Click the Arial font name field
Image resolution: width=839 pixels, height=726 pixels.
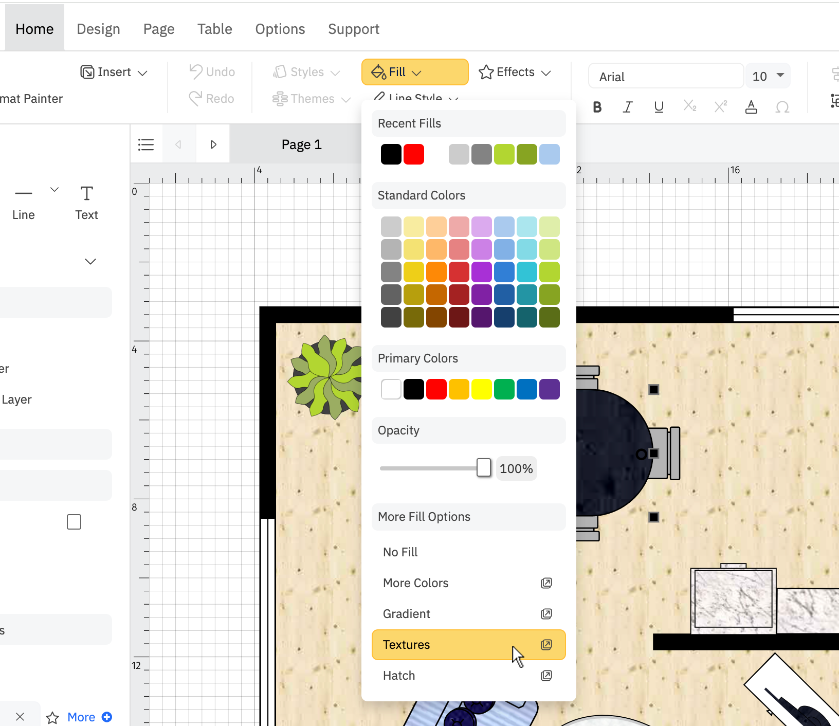pyautogui.click(x=665, y=77)
